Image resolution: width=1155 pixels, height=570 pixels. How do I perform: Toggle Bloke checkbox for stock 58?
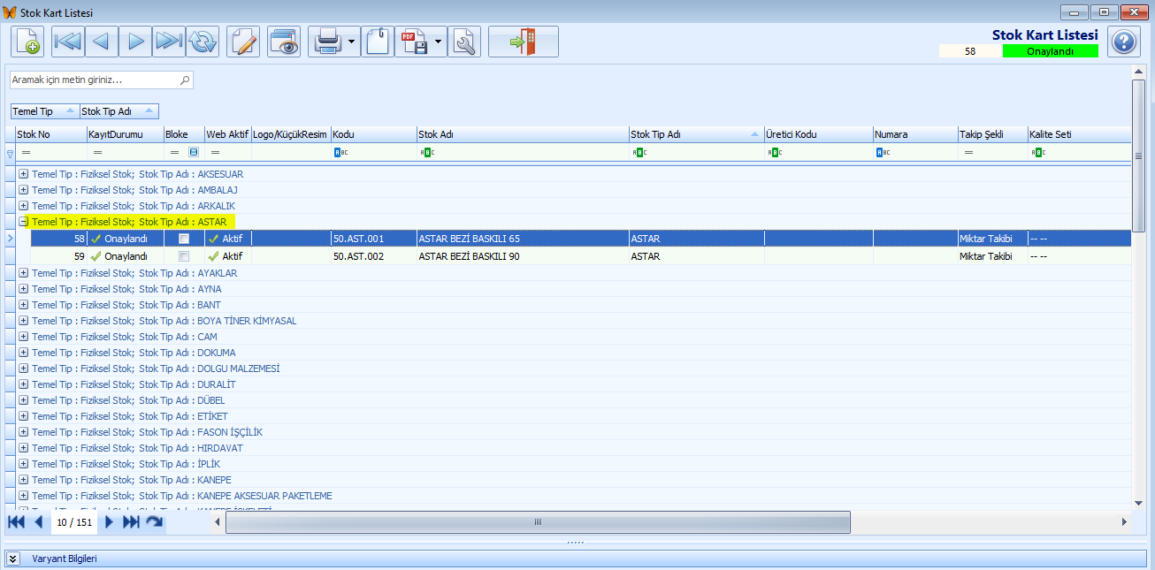(x=184, y=239)
